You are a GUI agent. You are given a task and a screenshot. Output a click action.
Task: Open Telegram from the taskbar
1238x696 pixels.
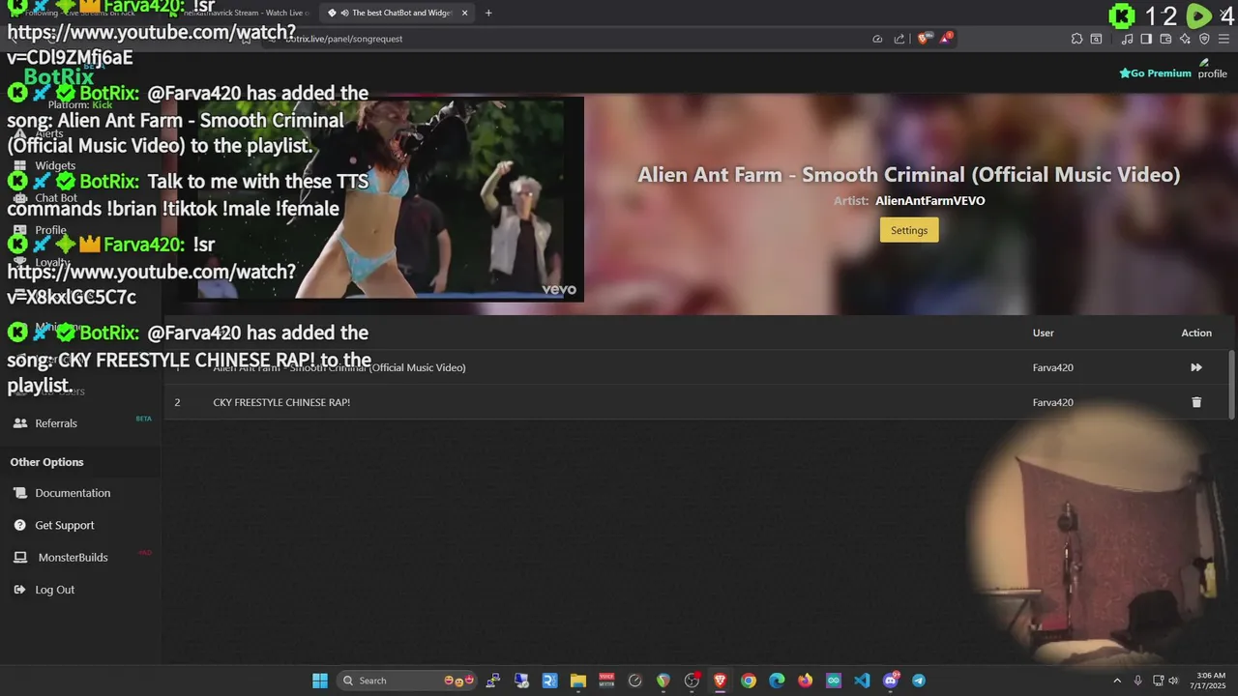tap(919, 681)
